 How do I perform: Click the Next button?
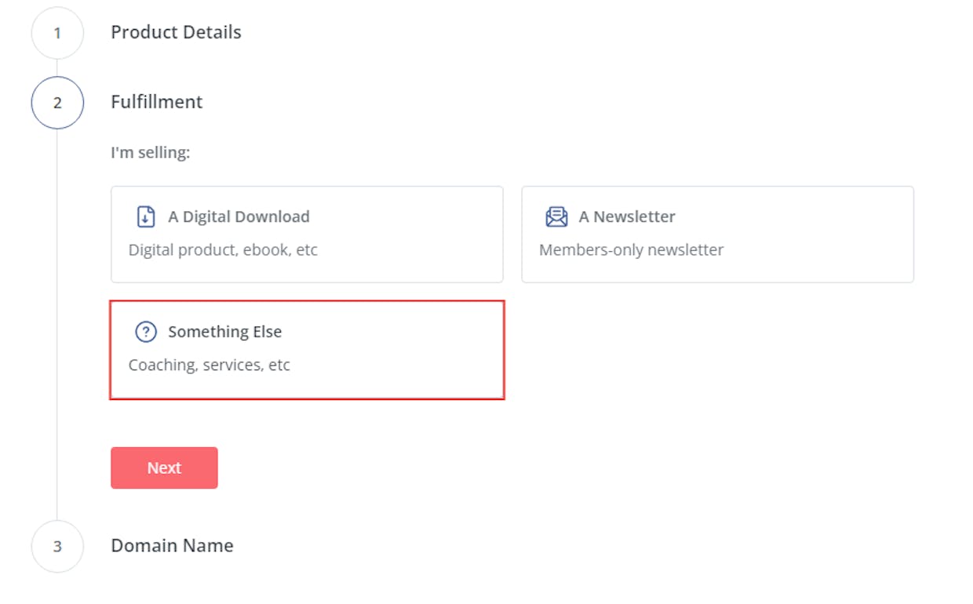(x=164, y=468)
